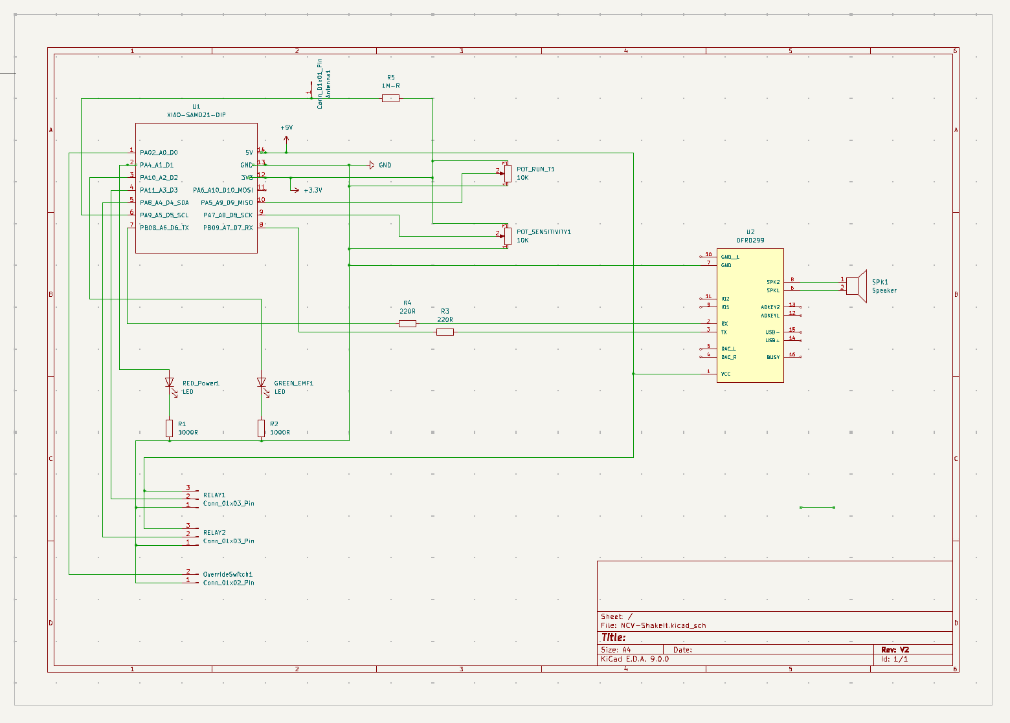Click the PA5_A9_D9_MISO pin label
1010x723 pixels.
227,202
